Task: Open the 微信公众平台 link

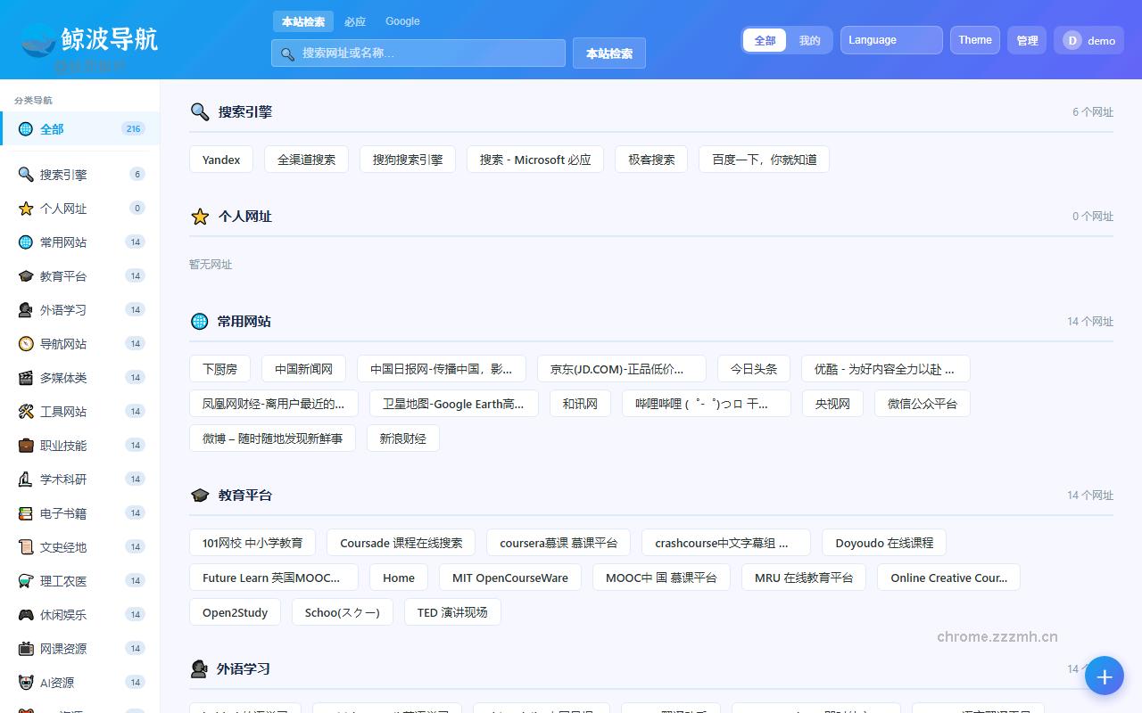Action: pos(923,404)
